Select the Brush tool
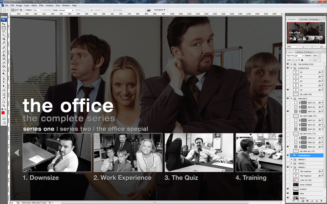 (4, 51)
